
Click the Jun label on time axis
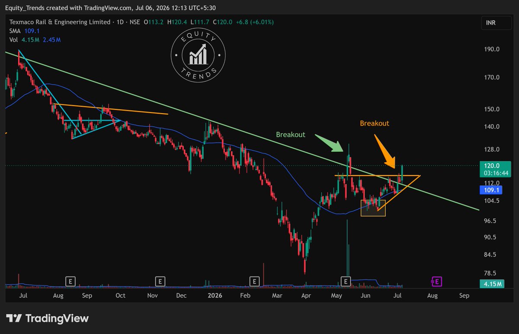tap(366, 296)
